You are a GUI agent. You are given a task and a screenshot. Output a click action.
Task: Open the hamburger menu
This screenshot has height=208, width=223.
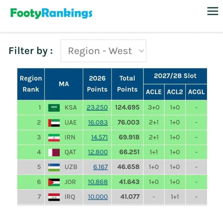pyautogui.click(x=213, y=11)
